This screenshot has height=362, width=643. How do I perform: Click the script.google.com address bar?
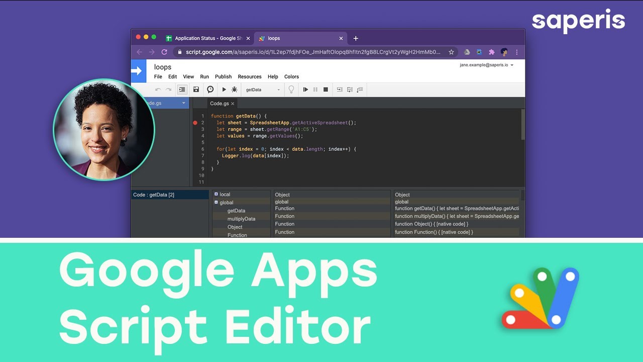pos(313,52)
